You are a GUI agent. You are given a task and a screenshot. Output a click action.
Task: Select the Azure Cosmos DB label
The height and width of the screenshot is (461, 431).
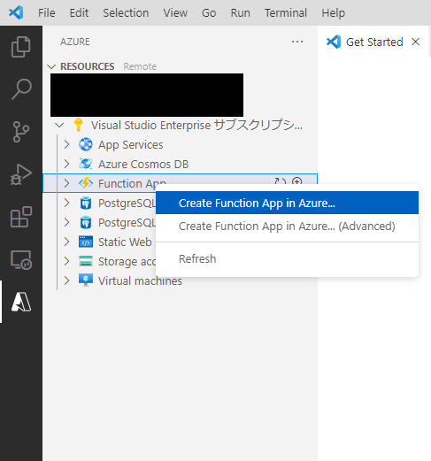(143, 164)
